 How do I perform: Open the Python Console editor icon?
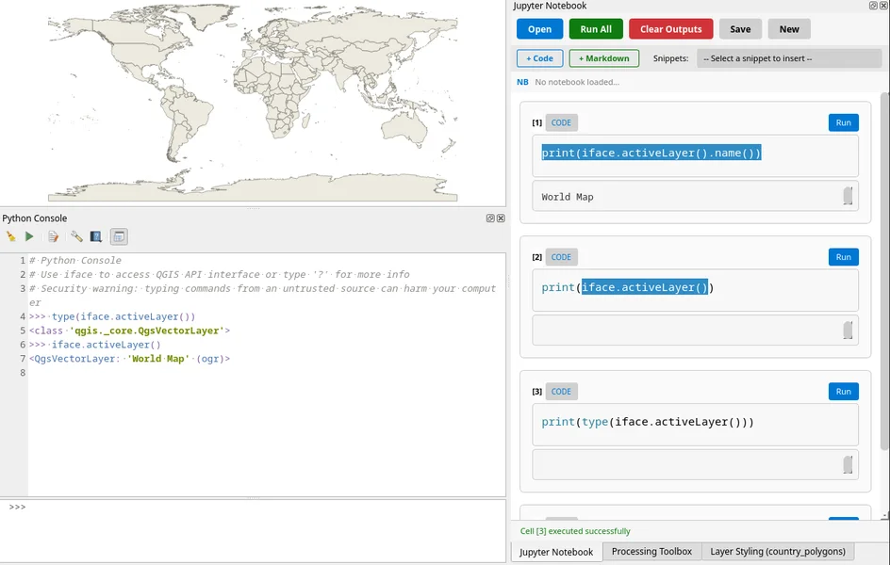click(x=54, y=237)
